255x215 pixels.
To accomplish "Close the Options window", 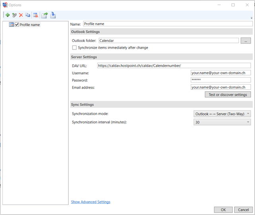I will coord(247,5).
